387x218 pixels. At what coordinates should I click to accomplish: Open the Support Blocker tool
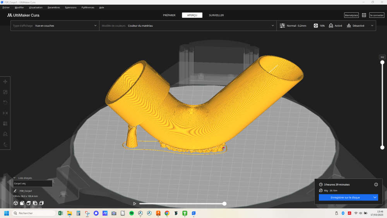click(5, 134)
